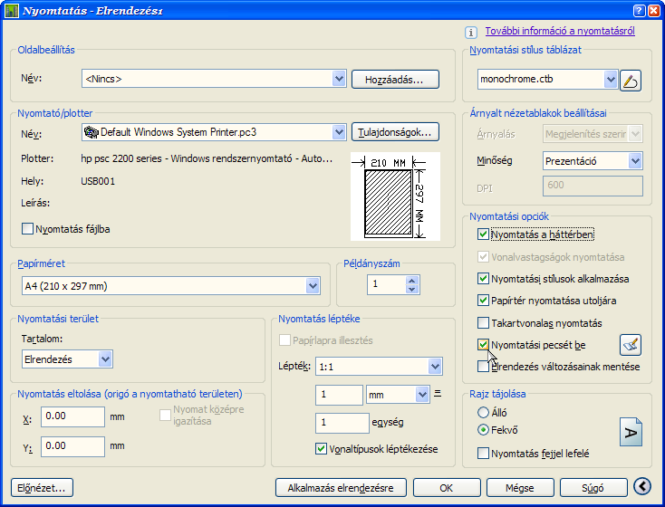Click the scale mm value field
Image resolution: width=665 pixels, height=507 pixels.
(339, 395)
